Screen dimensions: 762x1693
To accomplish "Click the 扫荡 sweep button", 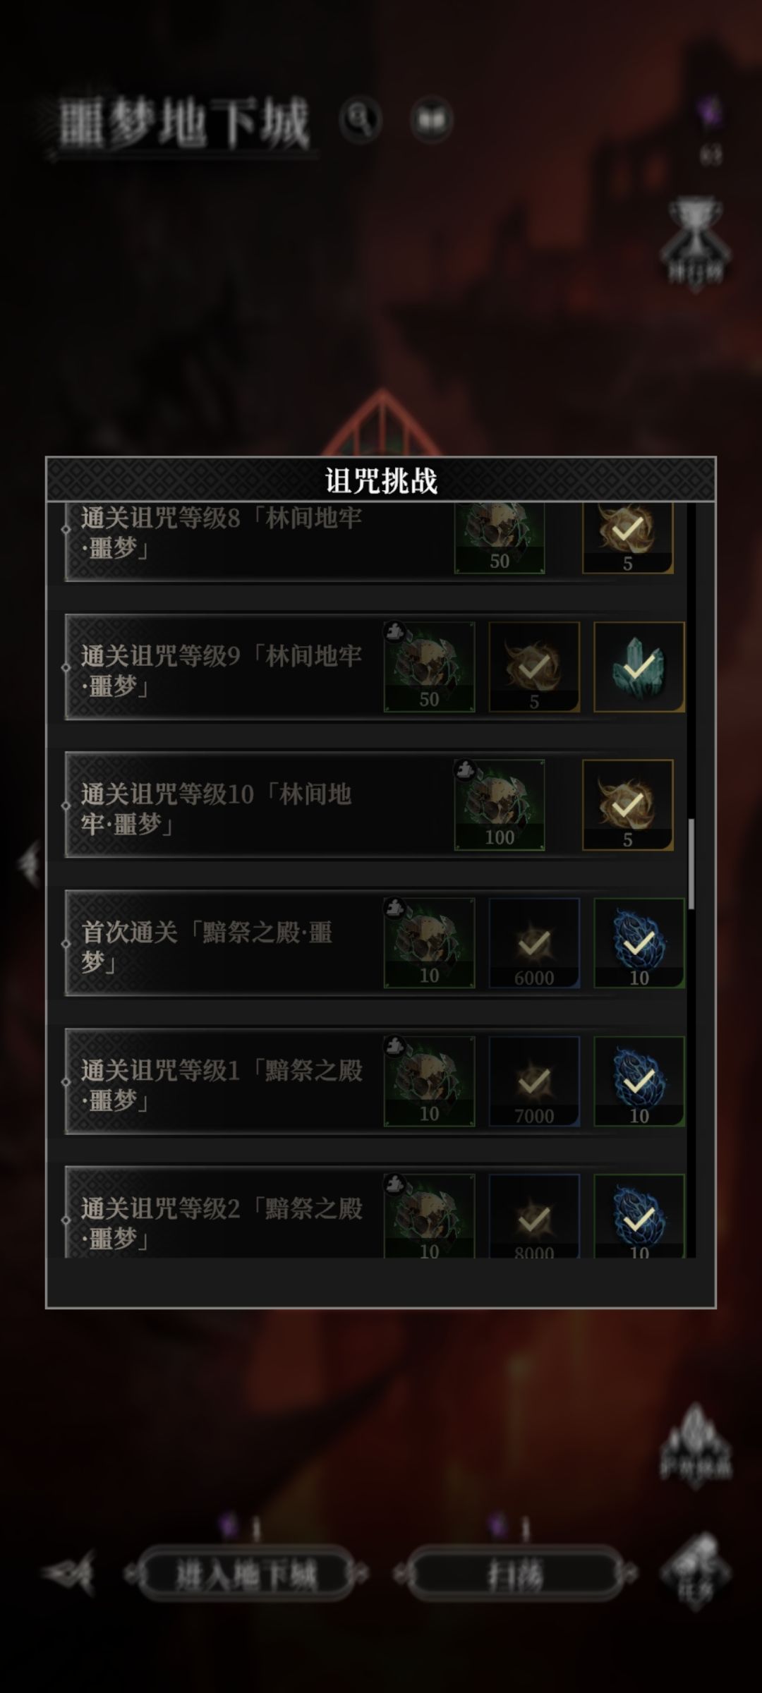I will pos(515,1573).
